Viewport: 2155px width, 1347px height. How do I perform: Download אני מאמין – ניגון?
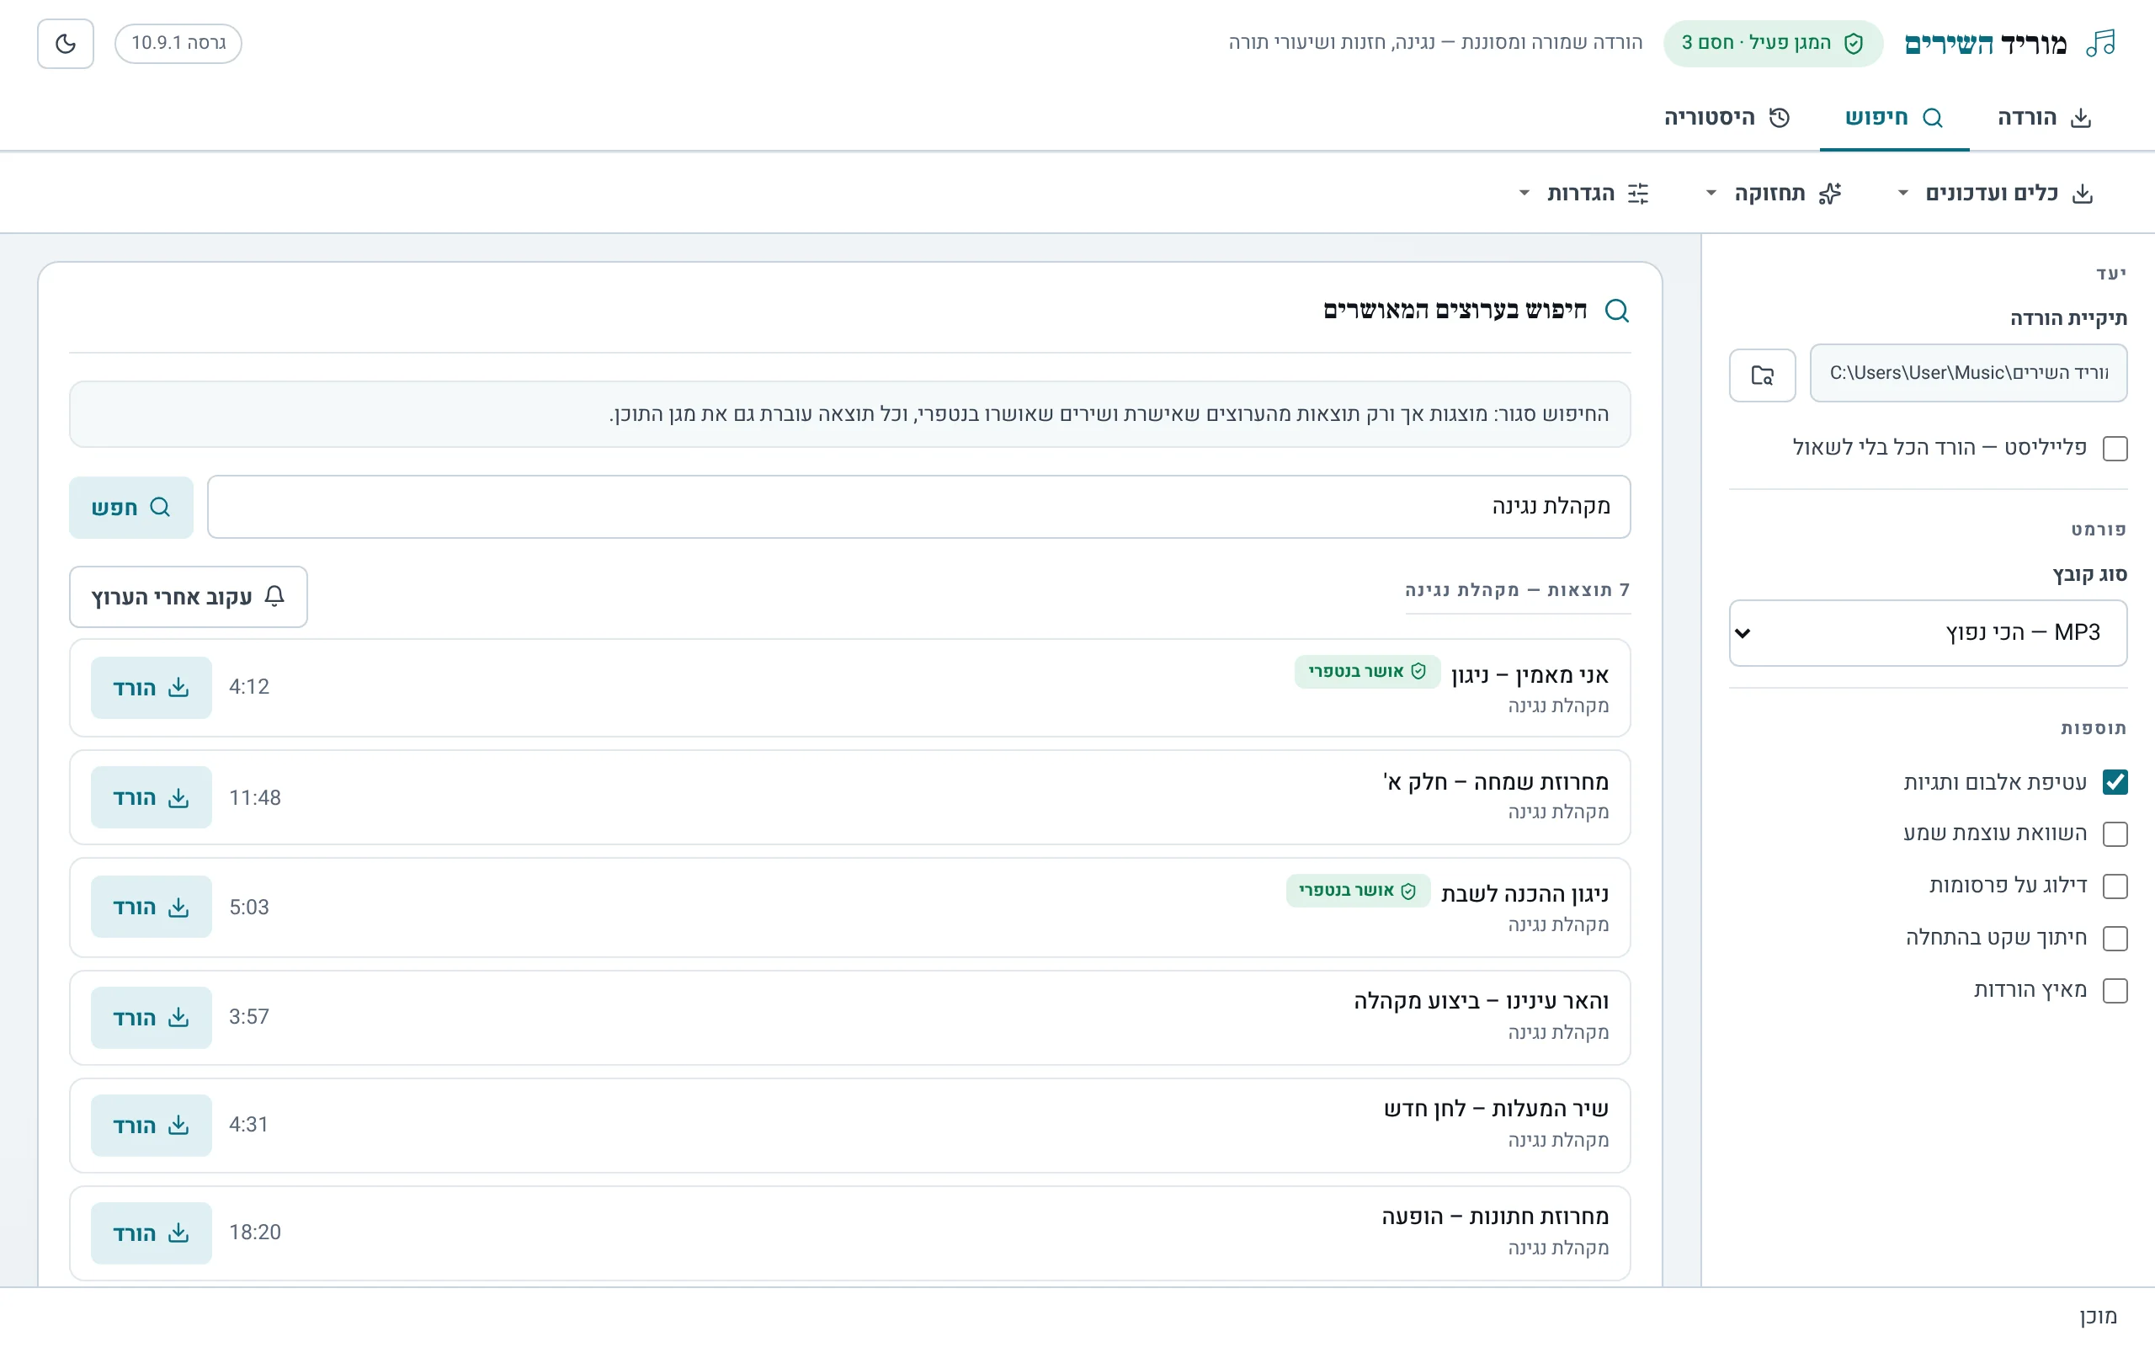click(x=152, y=688)
